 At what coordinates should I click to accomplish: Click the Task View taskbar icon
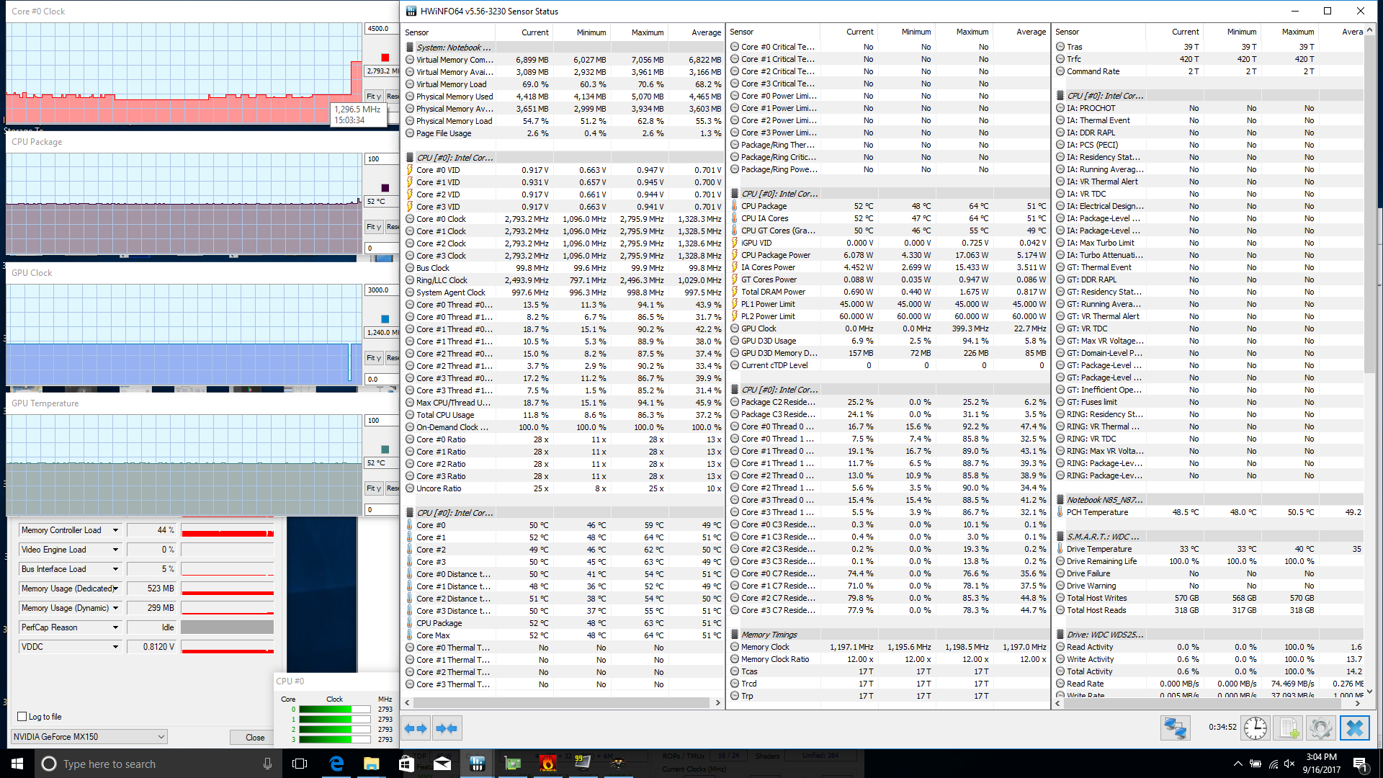(x=300, y=764)
